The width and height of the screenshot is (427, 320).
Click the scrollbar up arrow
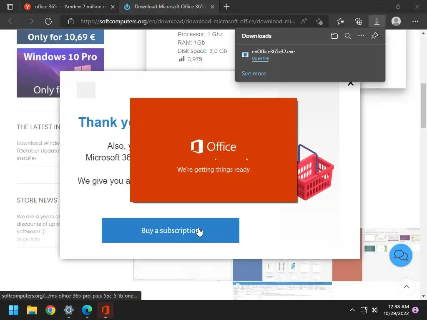(x=423, y=33)
